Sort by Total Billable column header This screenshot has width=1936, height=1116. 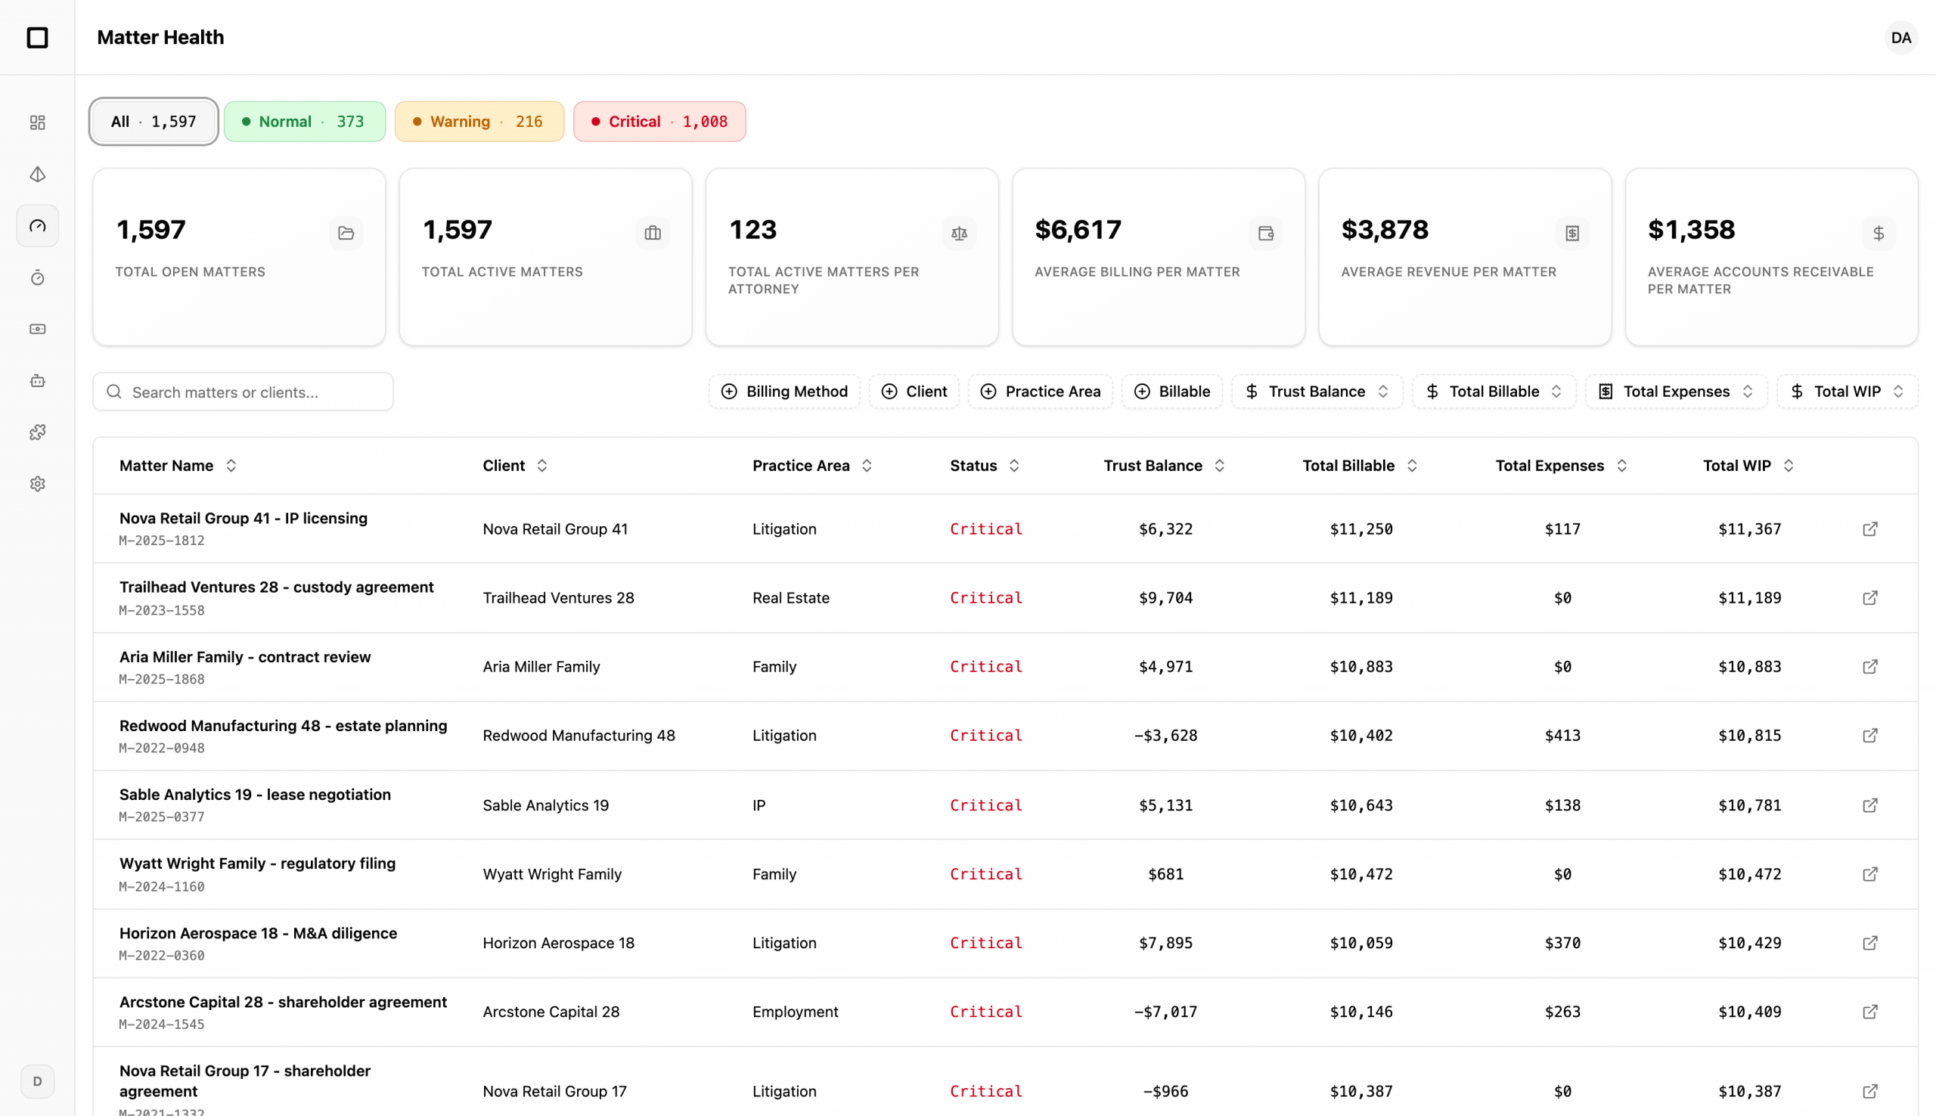pyautogui.click(x=1360, y=466)
